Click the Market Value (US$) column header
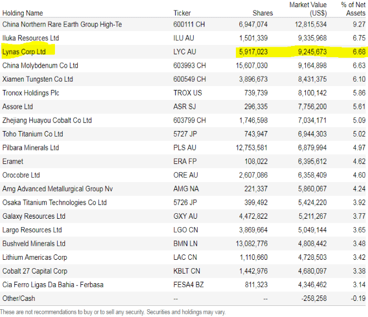Image resolution: width=368 pixels, height=317 pixels. click(308, 9)
